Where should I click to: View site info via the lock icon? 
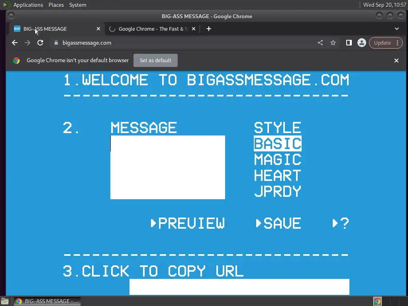click(56, 43)
